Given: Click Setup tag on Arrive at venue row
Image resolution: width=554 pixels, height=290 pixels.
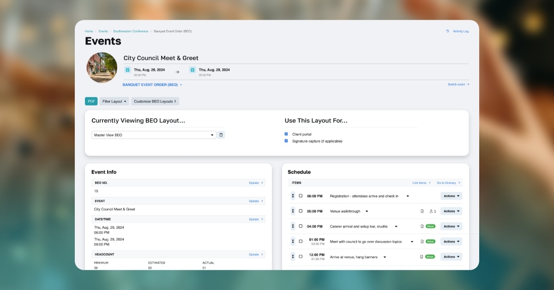Looking at the screenshot, I should [430, 257].
